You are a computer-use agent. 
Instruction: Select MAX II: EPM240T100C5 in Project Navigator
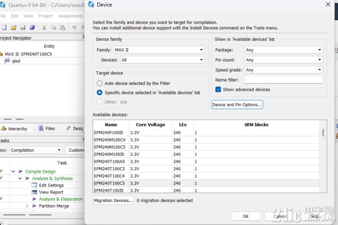click(x=28, y=54)
